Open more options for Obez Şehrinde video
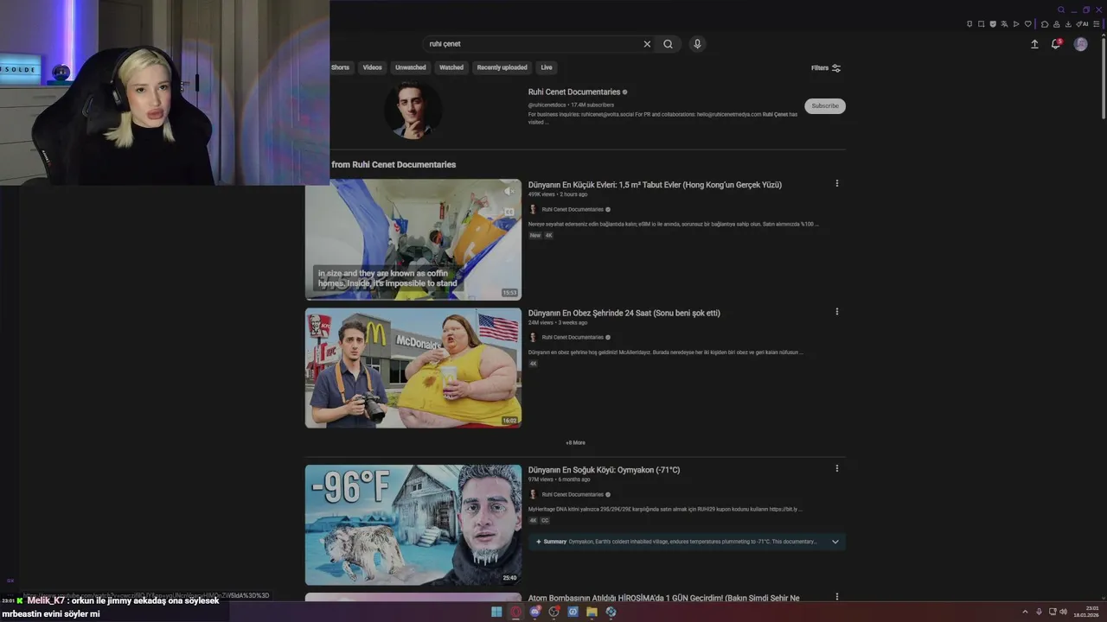This screenshot has height=622, width=1107. pyautogui.click(x=836, y=312)
